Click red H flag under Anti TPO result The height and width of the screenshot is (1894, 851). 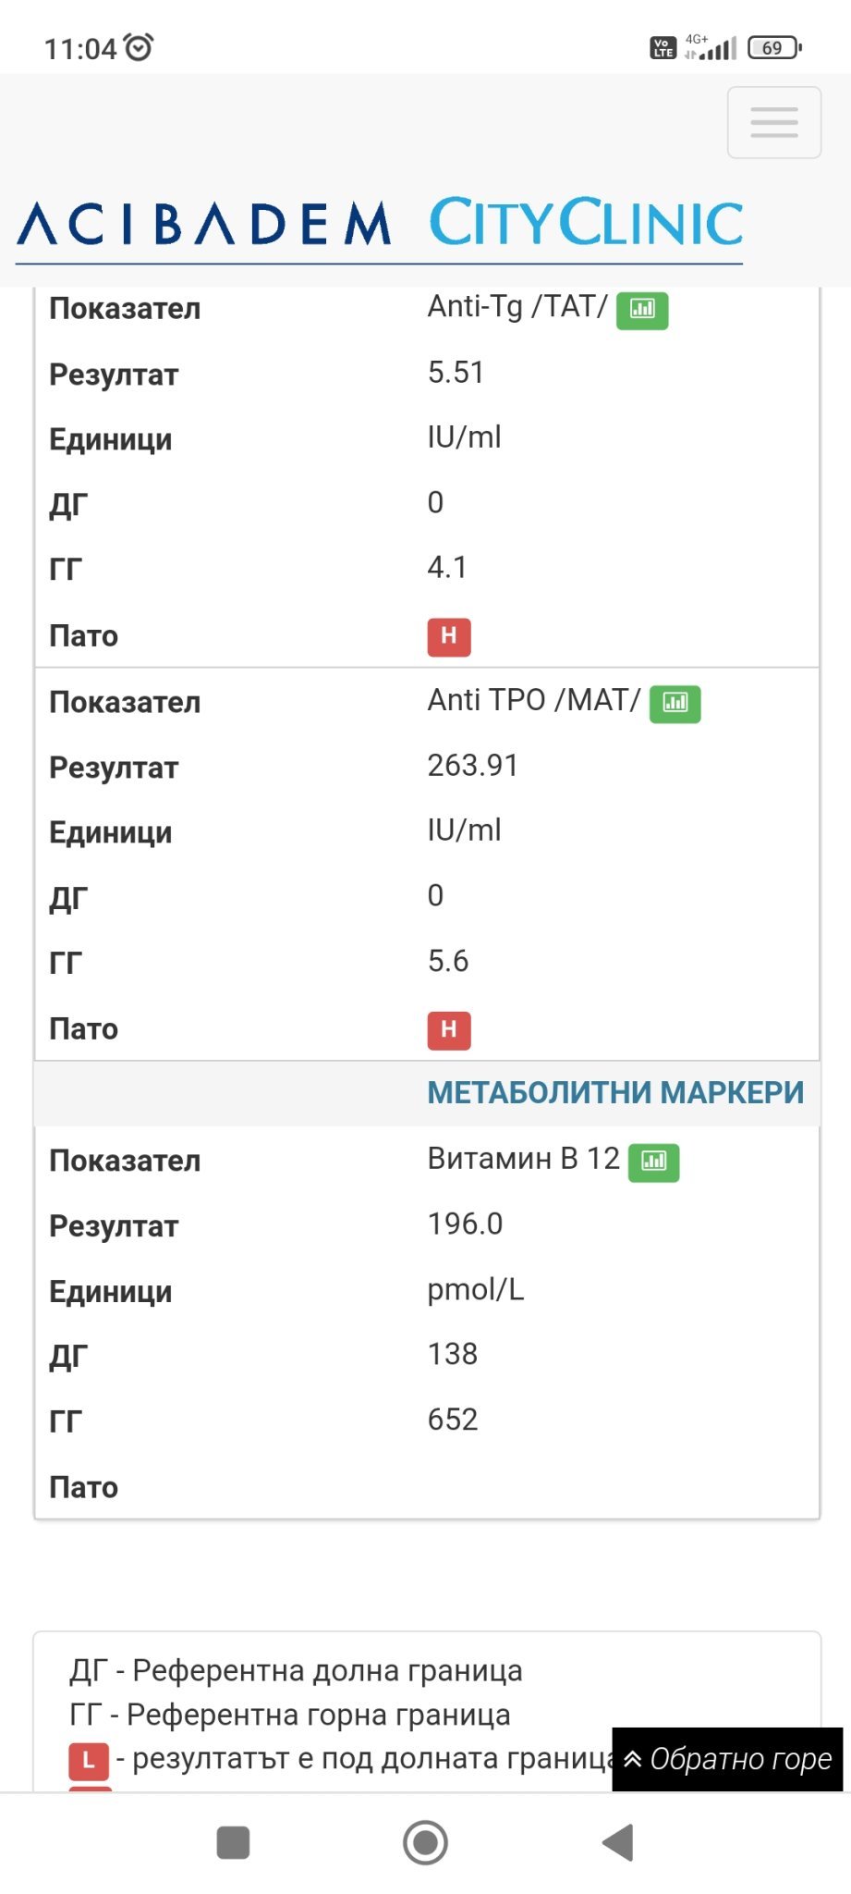pyautogui.click(x=449, y=1030)
